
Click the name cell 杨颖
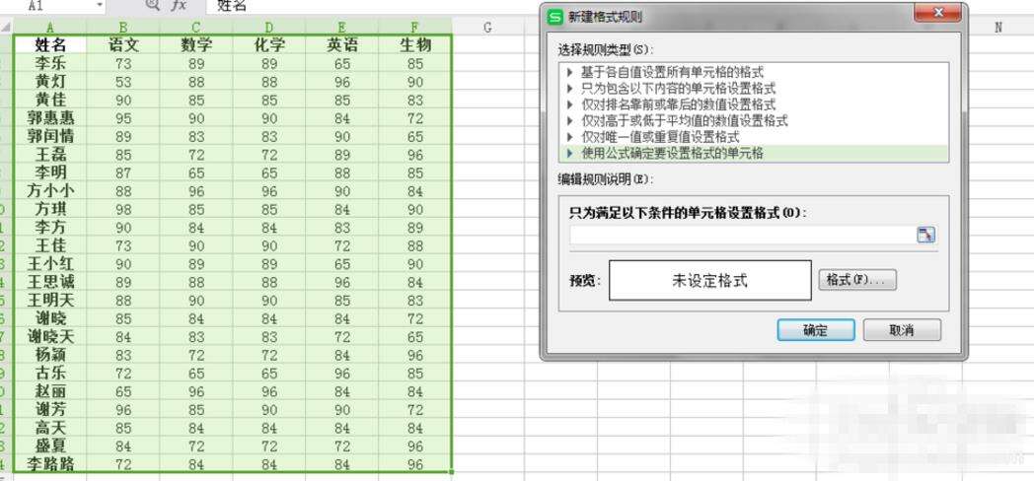point(50,355)
